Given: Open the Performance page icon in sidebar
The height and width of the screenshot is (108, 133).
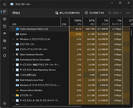Looking at the screenshot, I should click(5, 19).
